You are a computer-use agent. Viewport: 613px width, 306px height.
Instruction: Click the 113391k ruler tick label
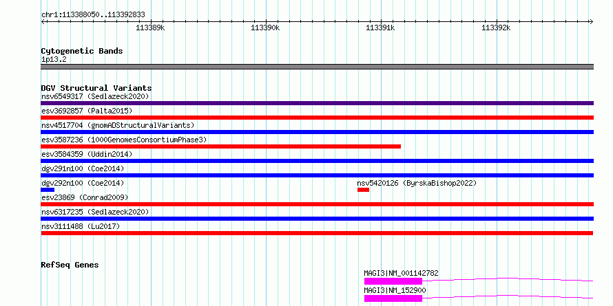[380, 28]
